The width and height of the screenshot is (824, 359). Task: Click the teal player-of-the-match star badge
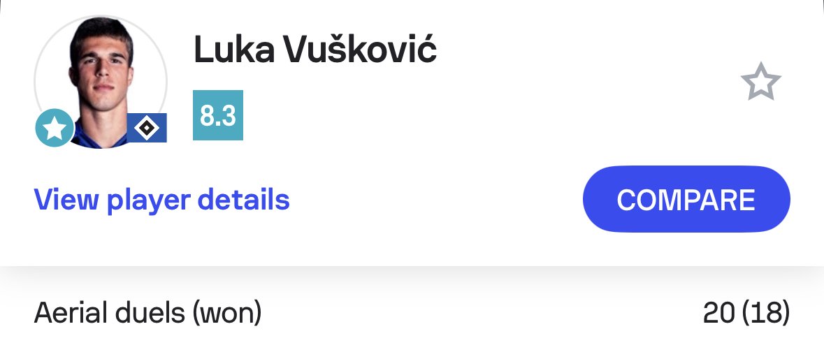(x=55, y=129)
